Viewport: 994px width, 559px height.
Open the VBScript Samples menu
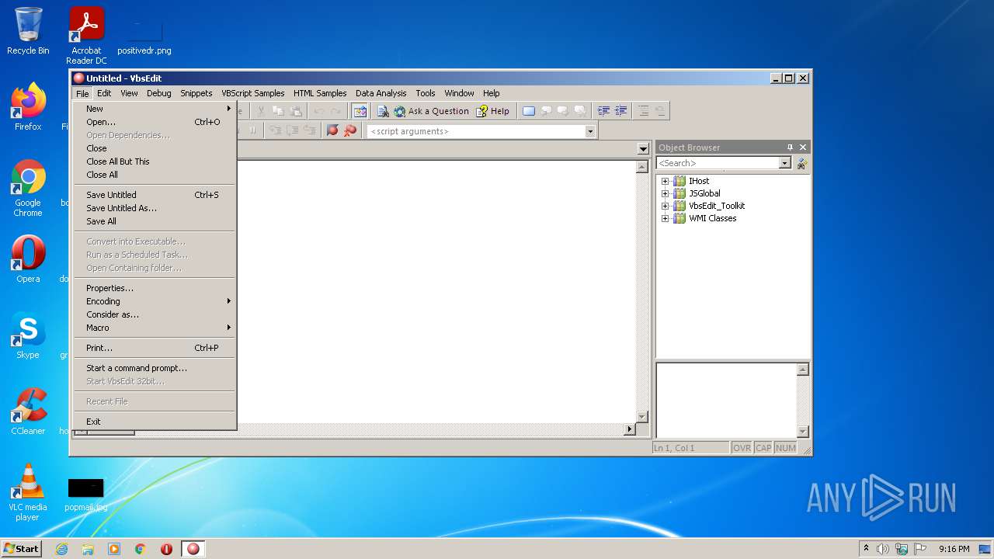tap(253, 93)
